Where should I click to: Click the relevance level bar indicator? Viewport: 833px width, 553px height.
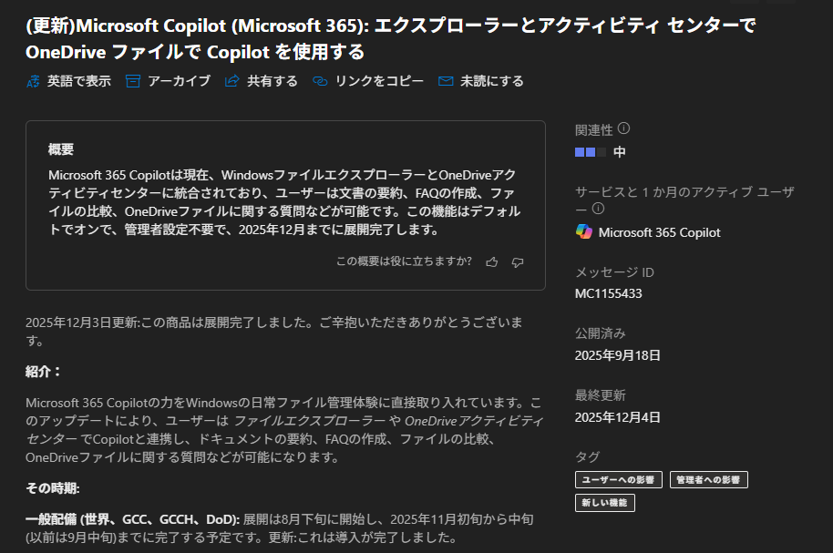(590, 152)
